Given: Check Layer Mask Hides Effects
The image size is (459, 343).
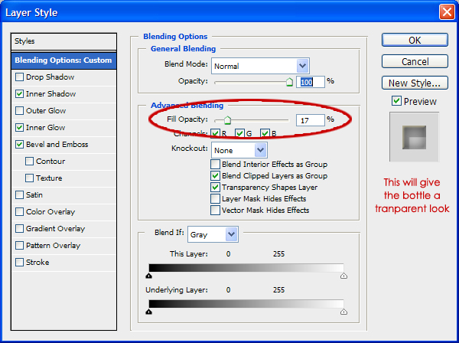Looking at the screenshot, I should pos(215,199).
